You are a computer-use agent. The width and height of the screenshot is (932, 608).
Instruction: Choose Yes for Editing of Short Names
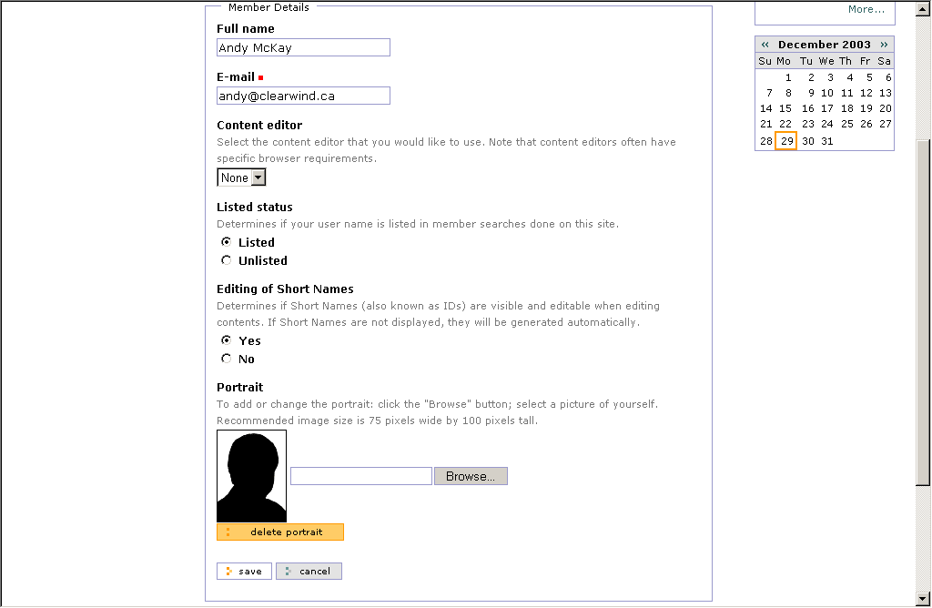click(x=227, y=340)
